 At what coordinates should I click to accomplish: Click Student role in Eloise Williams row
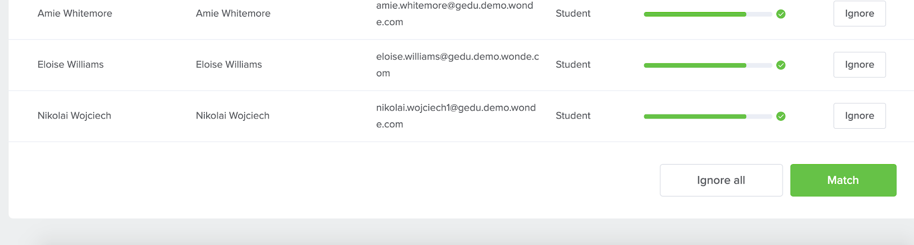pyautogui.click(x=573, y=64)
